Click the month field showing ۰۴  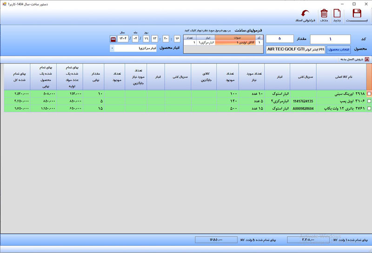pyautogui.click(x=135, y=39)
